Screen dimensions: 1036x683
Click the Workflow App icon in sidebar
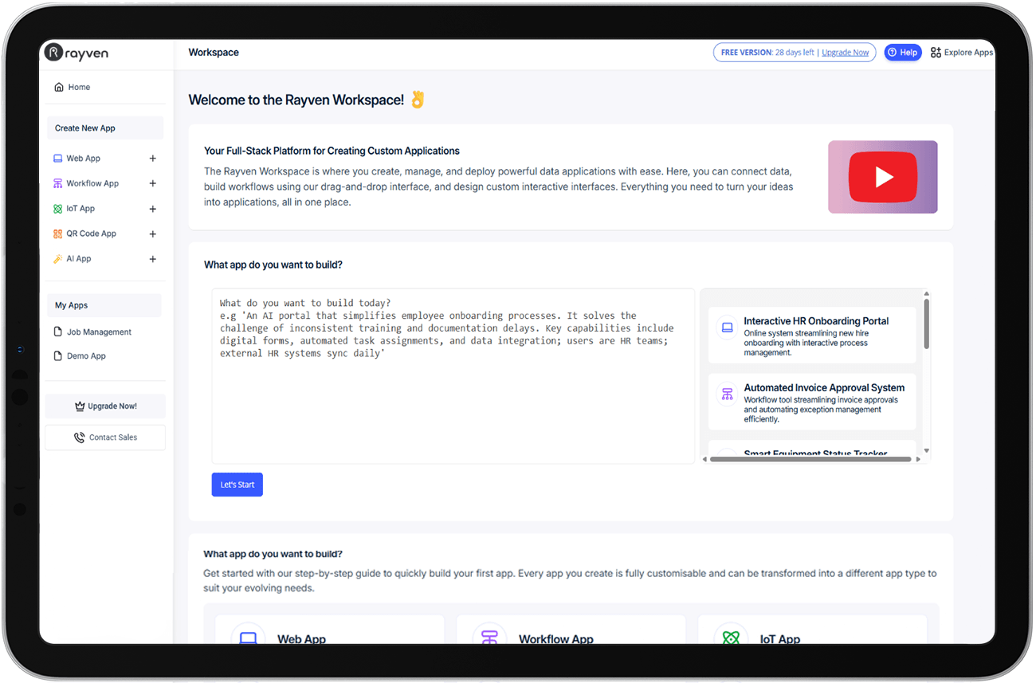pos(57,183)
